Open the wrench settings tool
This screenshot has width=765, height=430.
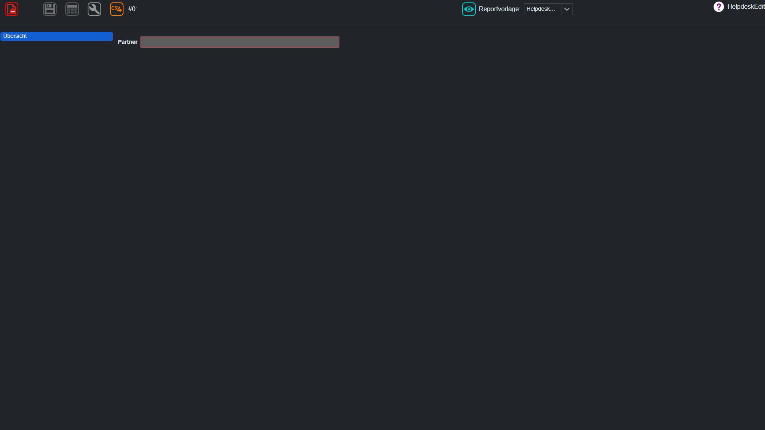[x=94, y=9]
